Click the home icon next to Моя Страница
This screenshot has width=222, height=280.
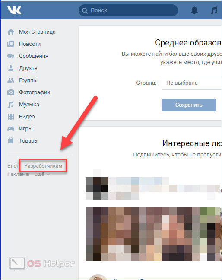click(11, 32)
